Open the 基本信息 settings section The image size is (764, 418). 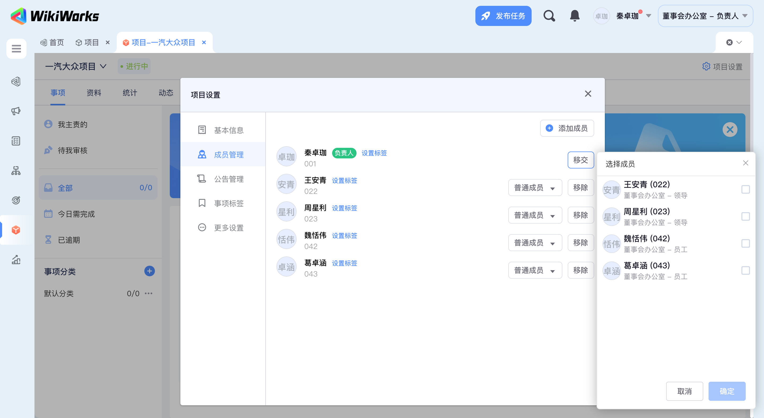tap(228, 130)
